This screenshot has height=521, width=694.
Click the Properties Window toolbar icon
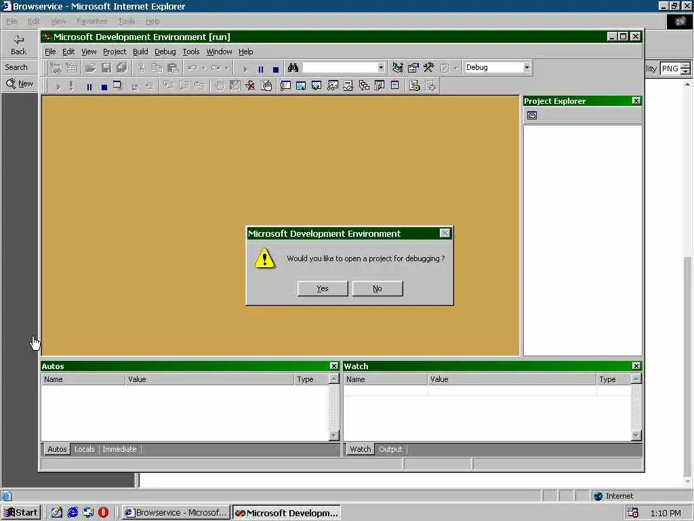(413, 68)
